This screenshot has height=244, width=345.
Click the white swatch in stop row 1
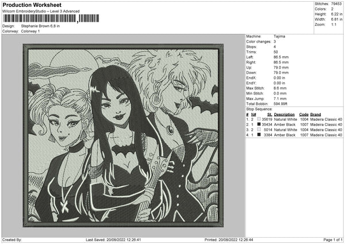259,119
